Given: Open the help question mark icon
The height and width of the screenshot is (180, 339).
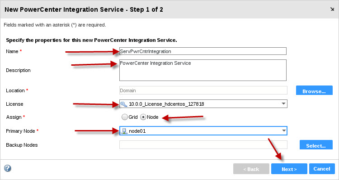Looking at the screenshot, I should click(8, 168).
